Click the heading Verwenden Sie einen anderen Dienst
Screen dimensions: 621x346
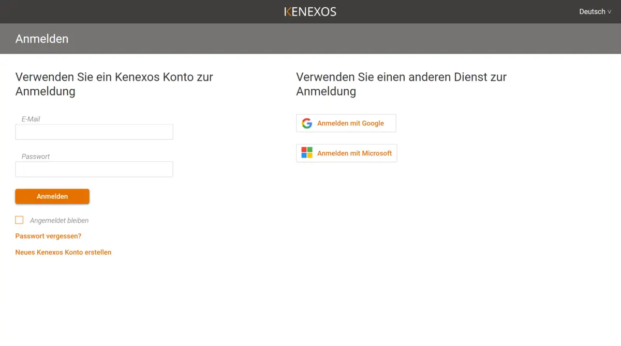tap(401, 84)
